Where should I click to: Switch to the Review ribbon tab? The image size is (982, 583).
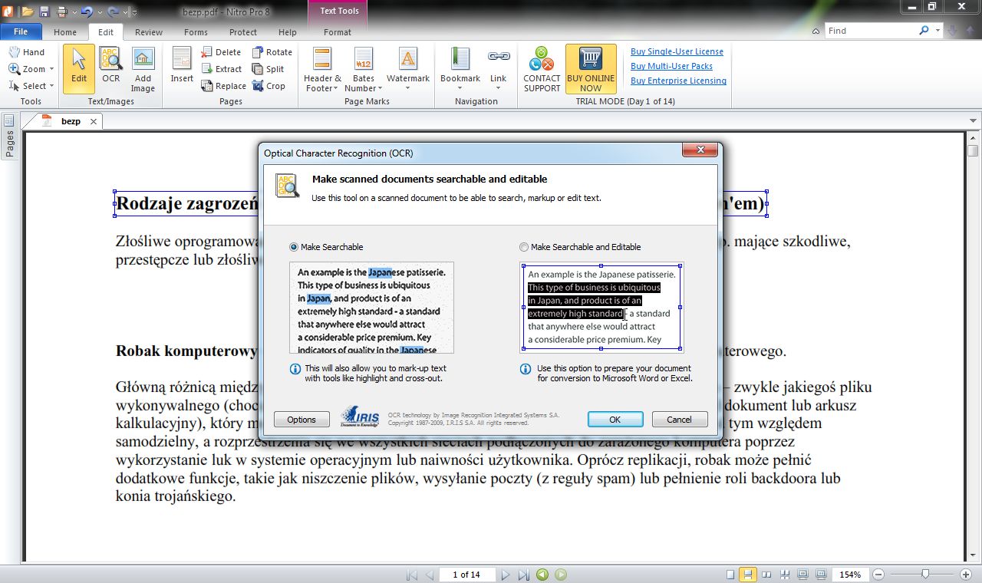(149, 32)
